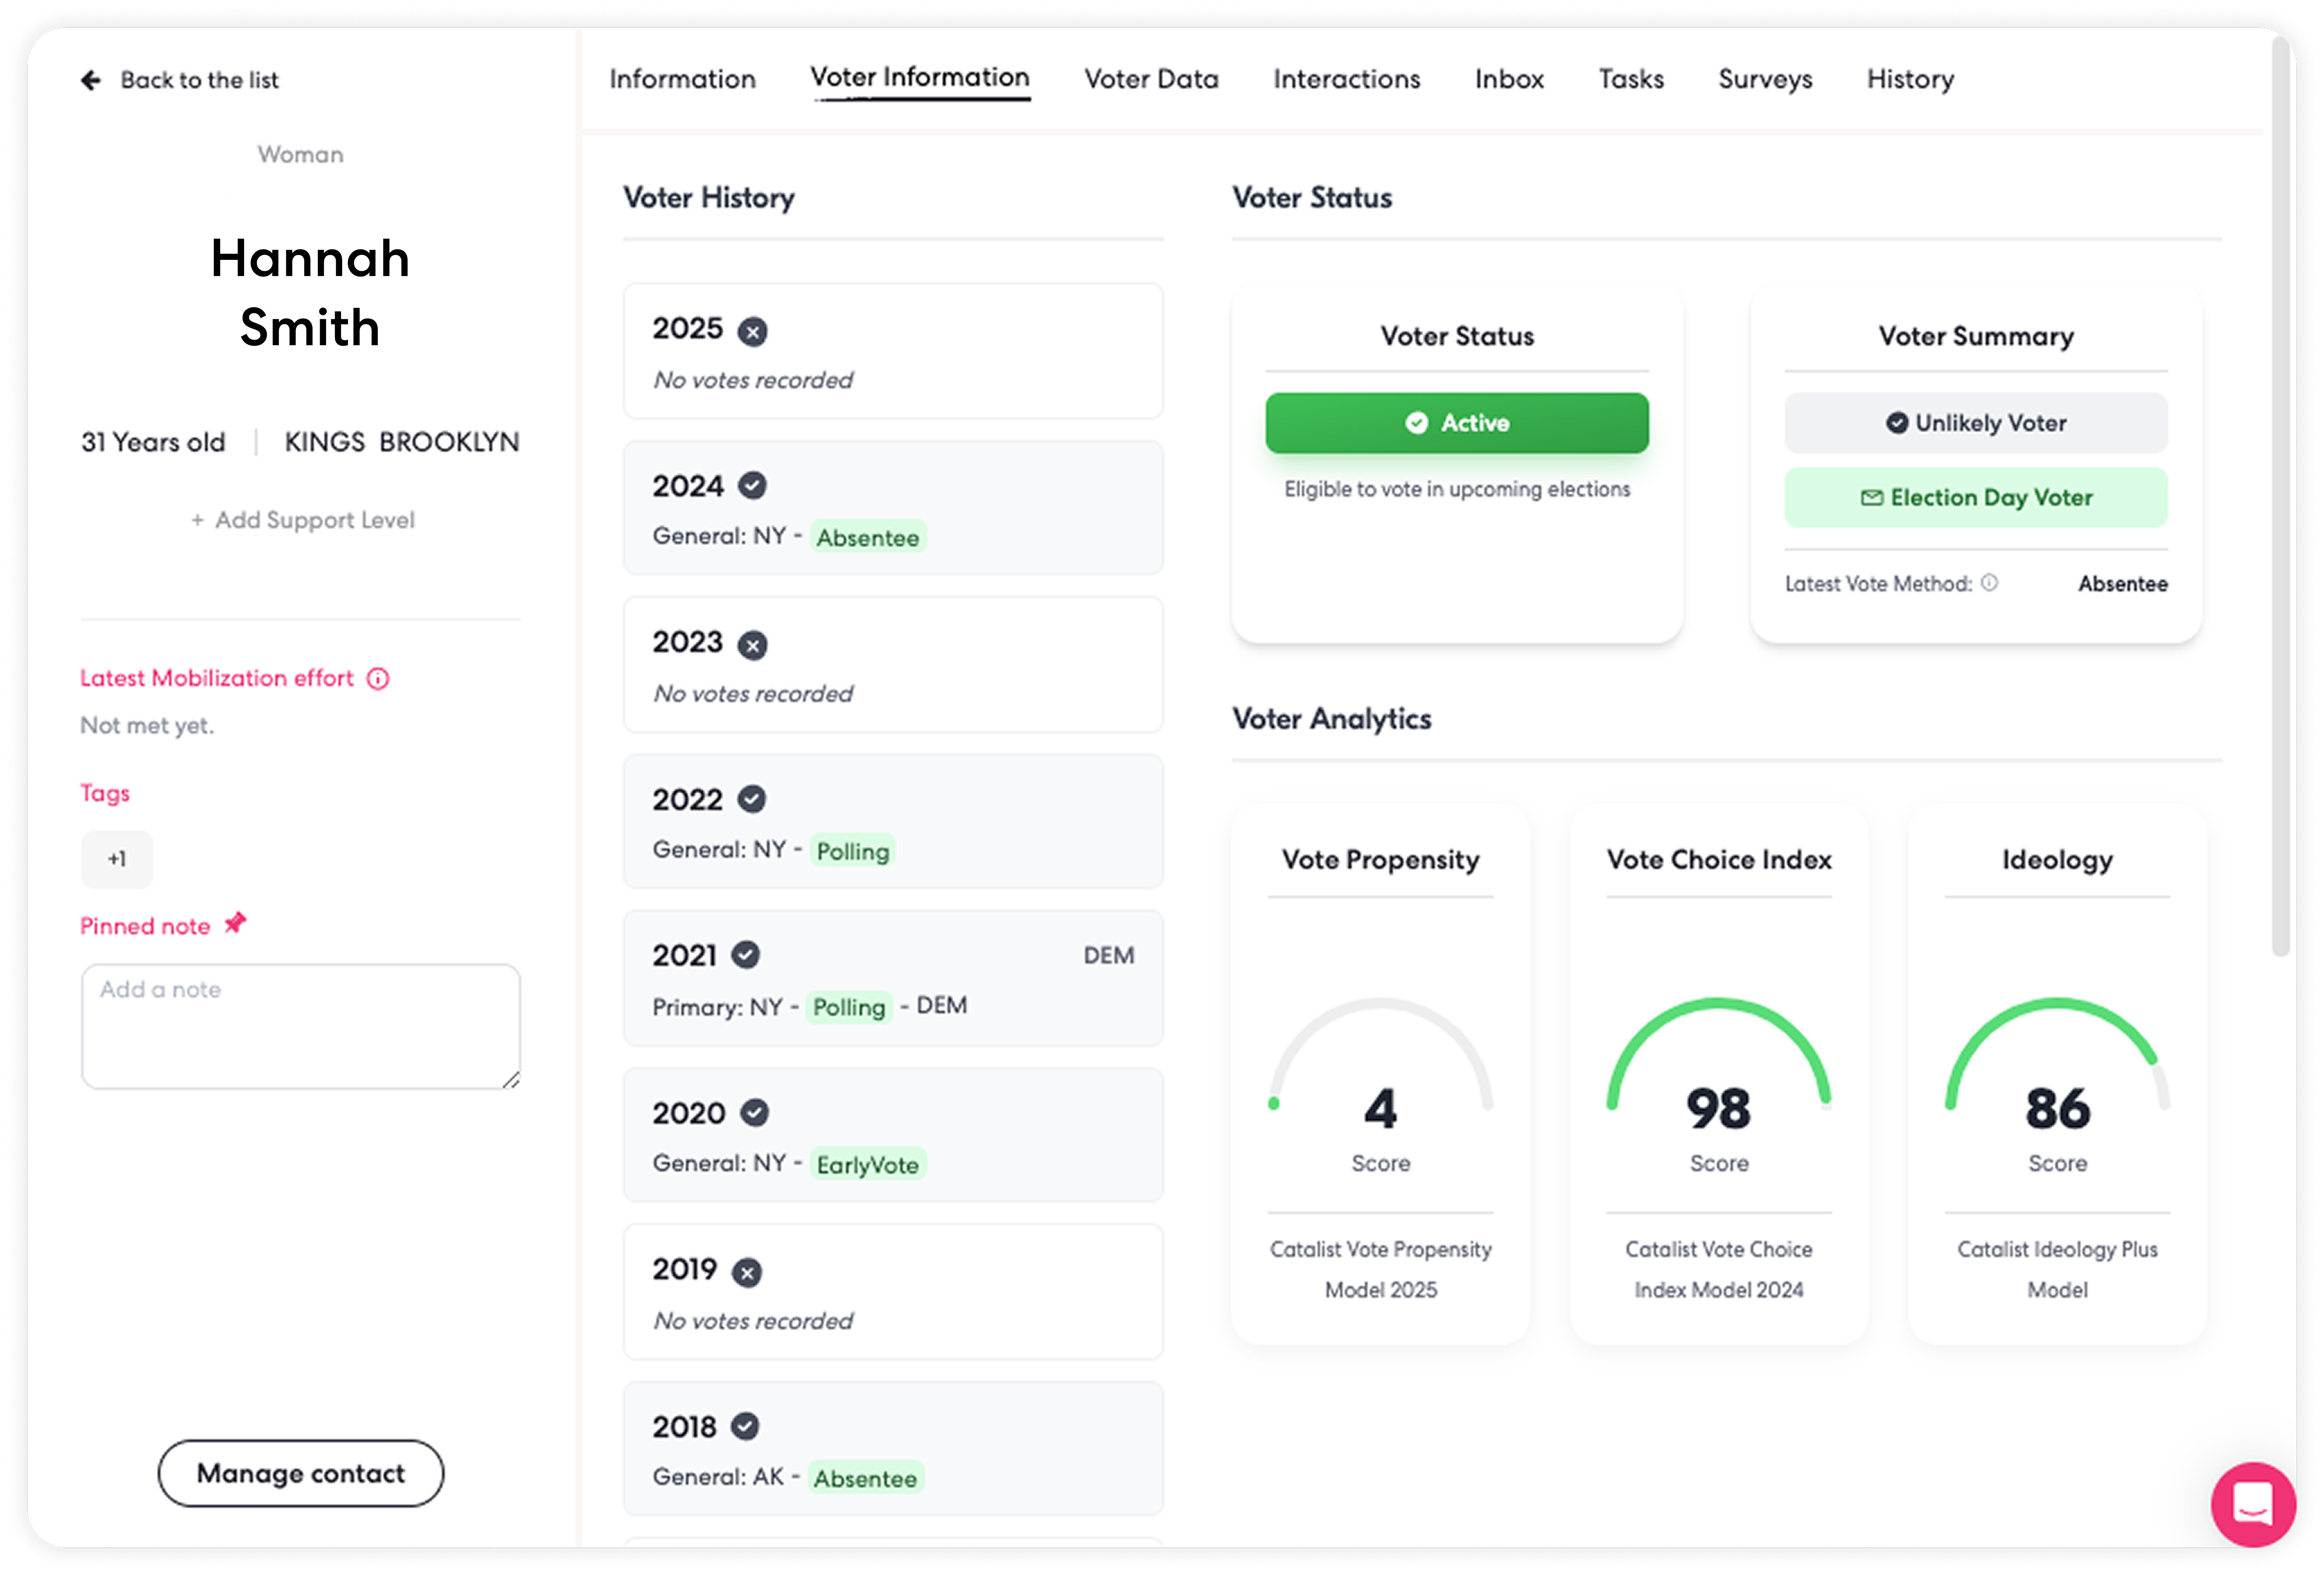Go to the Surveys tab

coord(1765,79)
